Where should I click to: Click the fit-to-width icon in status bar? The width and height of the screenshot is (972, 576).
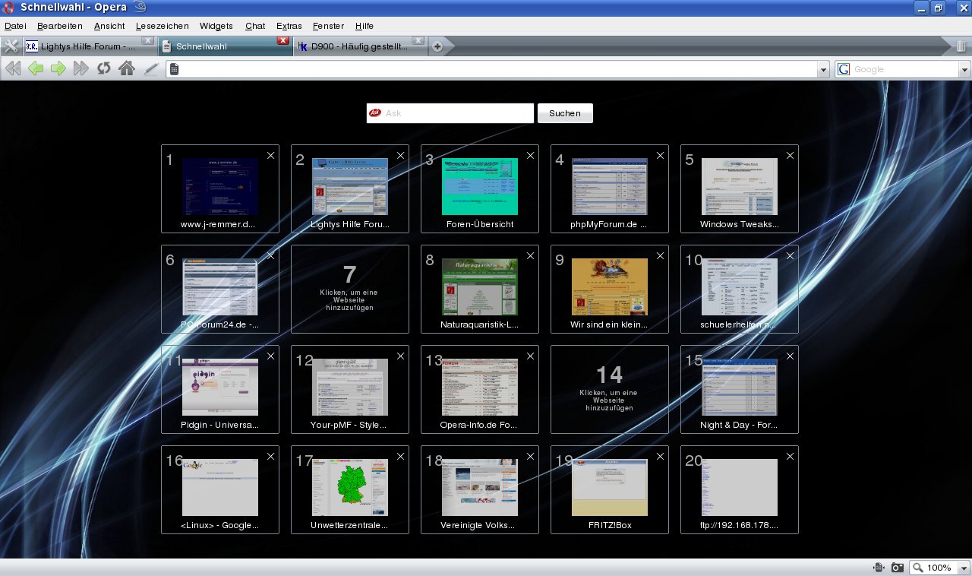(x=879, y=568)
